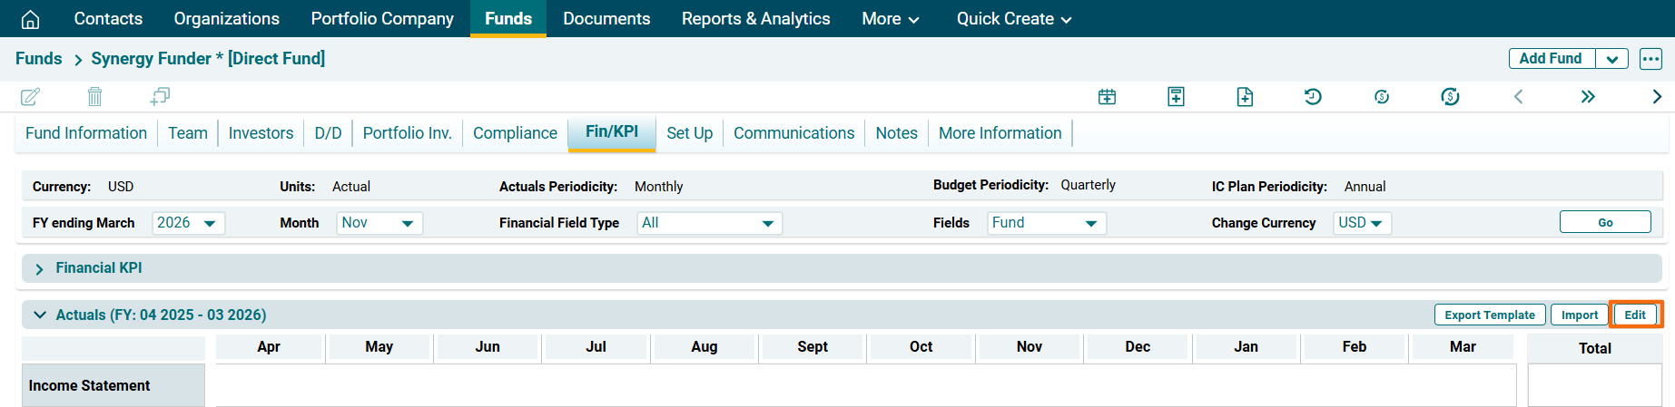Image resolution: width=1675 pixels, height=407 pixels.
Task: Click the double-chevron skip forward icon
Action: point(1587,96)
